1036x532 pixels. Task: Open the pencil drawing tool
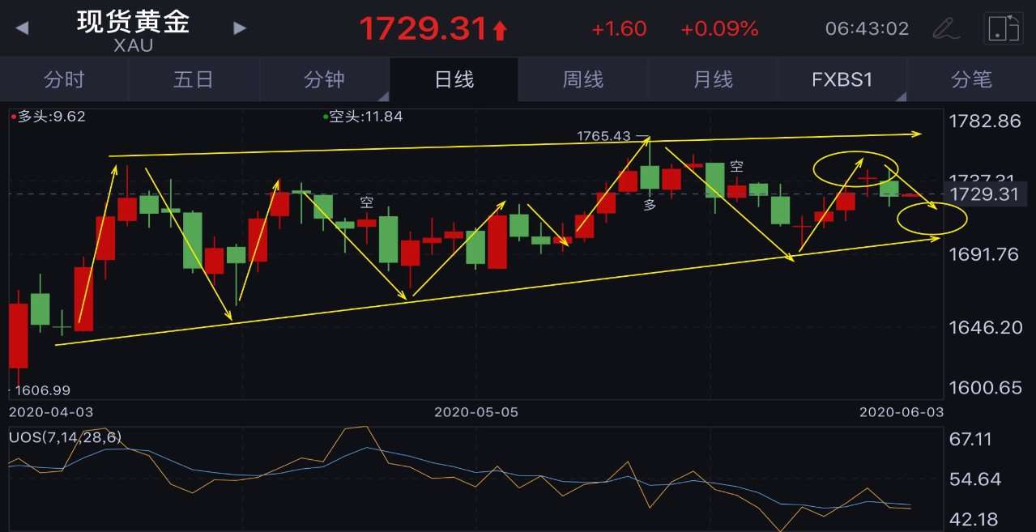pyautogui.click(x=945, y=28)
